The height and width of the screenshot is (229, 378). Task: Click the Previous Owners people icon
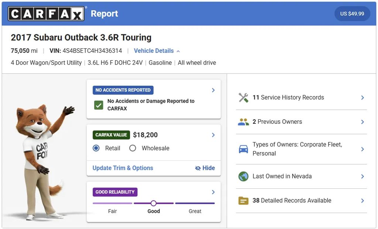(244, 122)
